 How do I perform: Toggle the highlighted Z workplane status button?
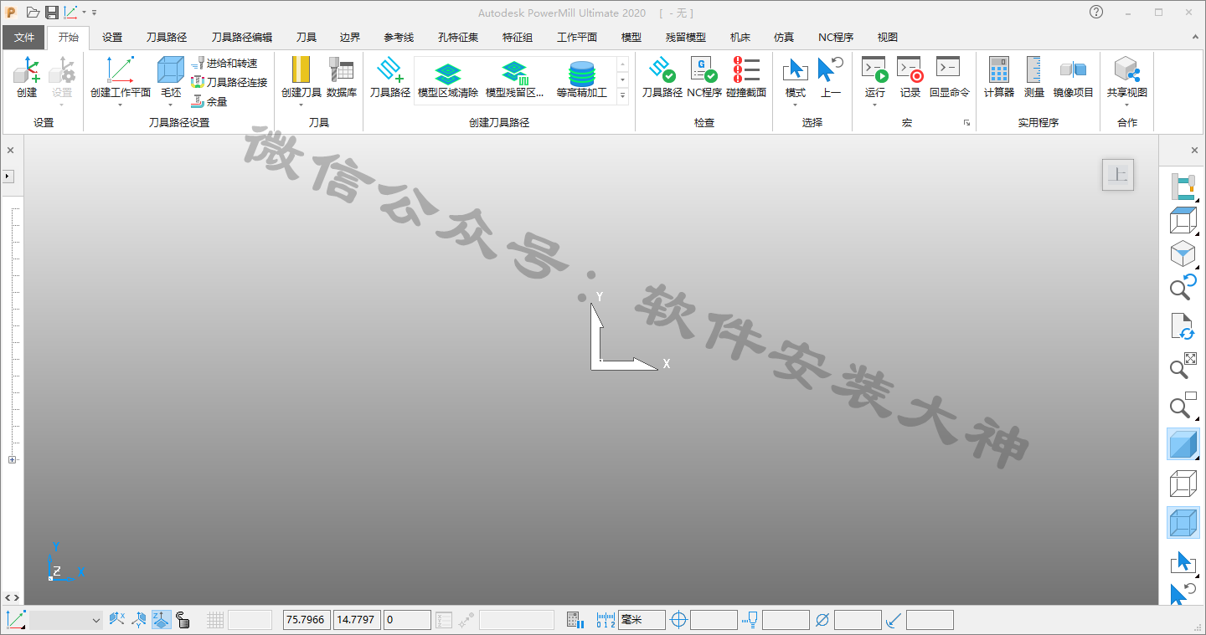pos(161,620)
